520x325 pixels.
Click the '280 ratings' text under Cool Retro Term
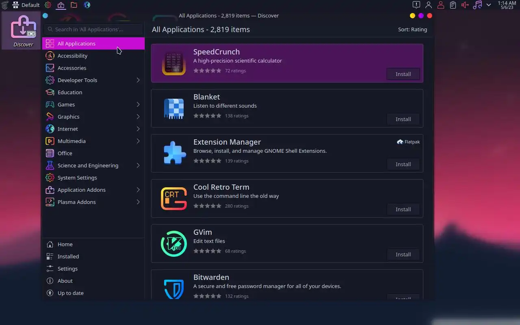pyautogui.click(x=236, y=206)
